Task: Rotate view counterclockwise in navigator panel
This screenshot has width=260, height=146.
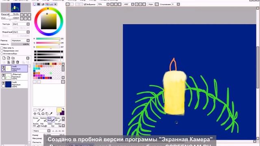Action: click(x=22, y=19)
